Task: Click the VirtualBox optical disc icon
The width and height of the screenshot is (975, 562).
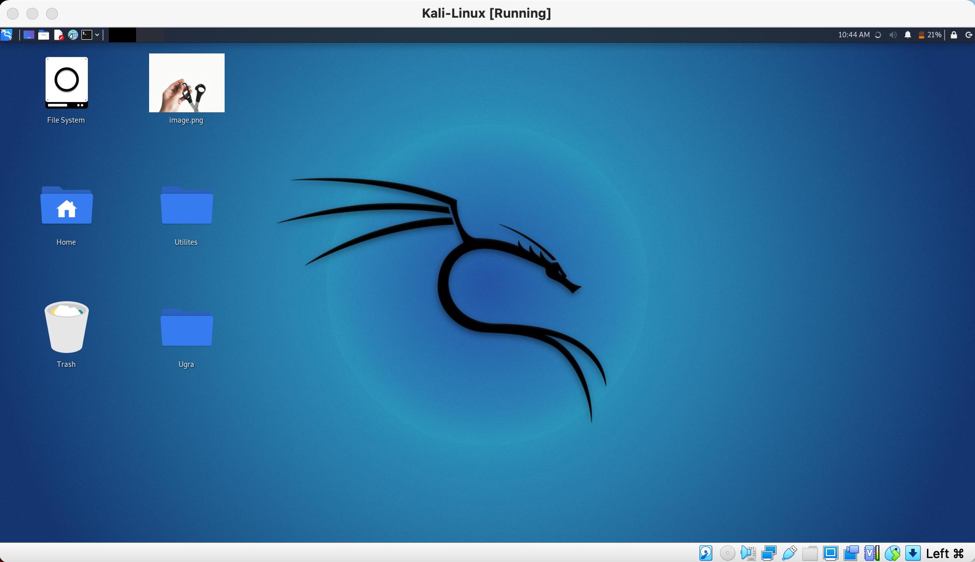Action: (x=727, y=553)
